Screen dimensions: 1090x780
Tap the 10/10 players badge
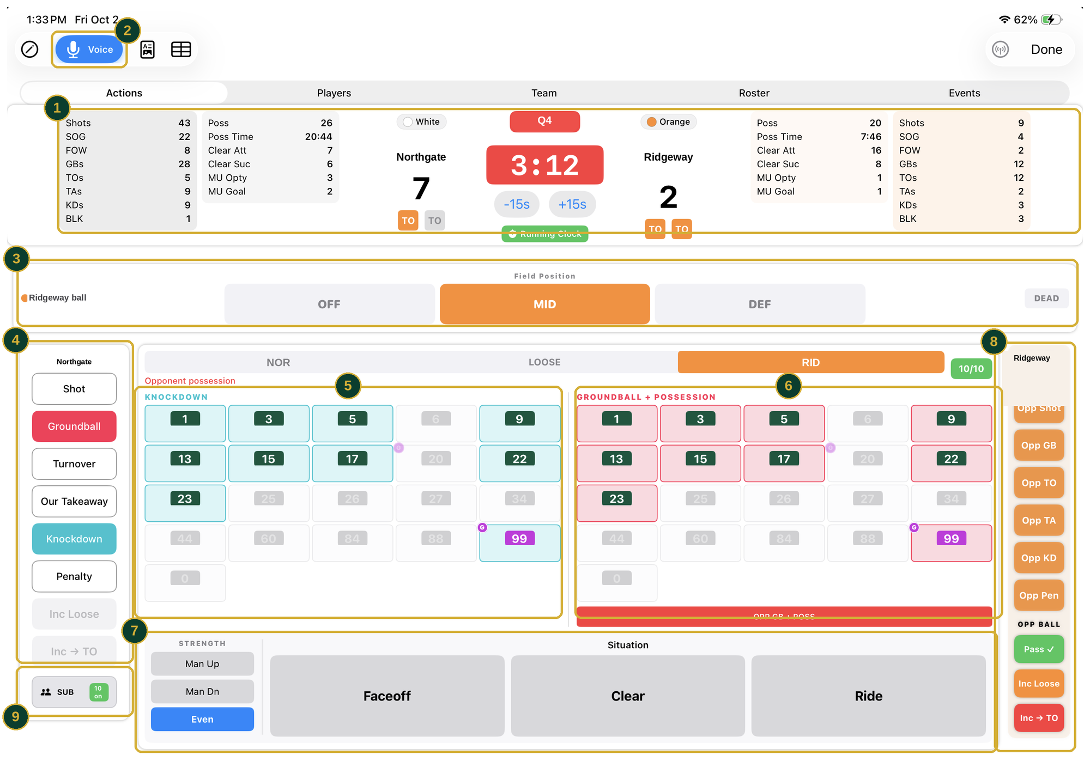[x=971, y=369]
